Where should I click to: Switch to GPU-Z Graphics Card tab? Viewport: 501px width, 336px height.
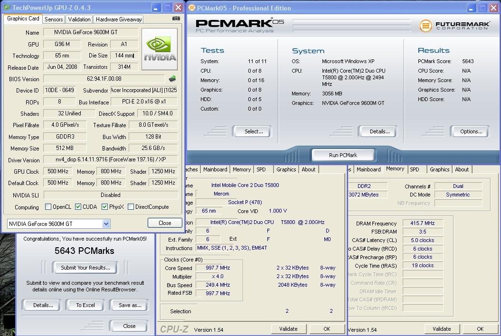pos(23,19)
